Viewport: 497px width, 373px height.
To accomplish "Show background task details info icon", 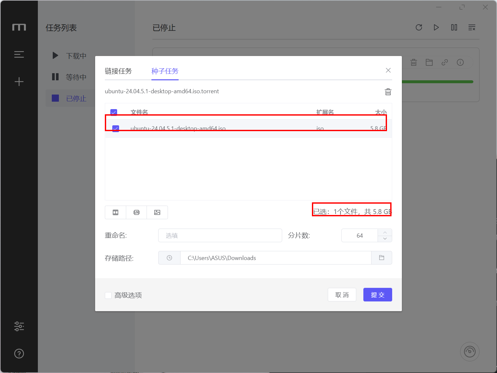I will (x=460, y=62).
